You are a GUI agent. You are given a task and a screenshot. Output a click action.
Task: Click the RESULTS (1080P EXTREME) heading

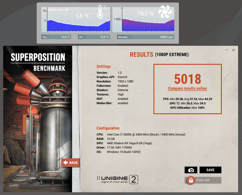pos(159,55)
